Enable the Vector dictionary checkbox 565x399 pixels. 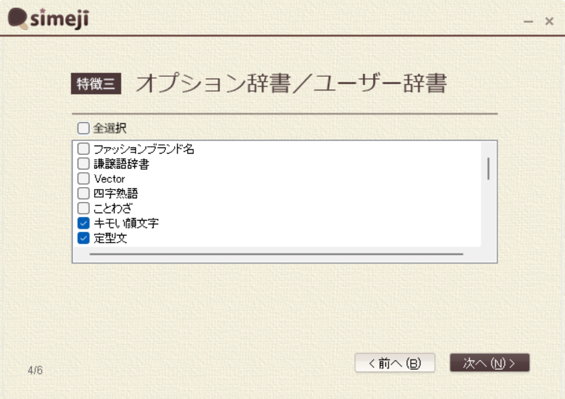point(83,178)
